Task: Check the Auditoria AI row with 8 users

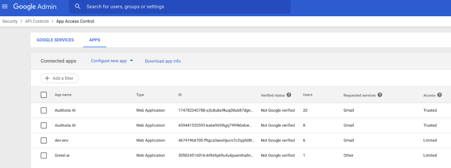Action: (x=44, y=125)
